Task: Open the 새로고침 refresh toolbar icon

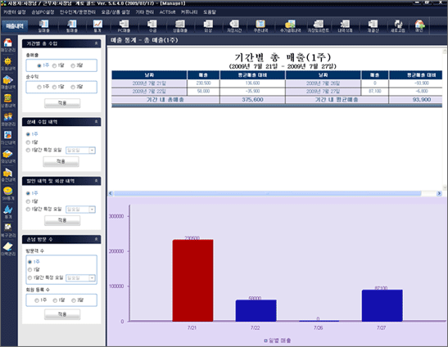Action: tap(398, 25)
